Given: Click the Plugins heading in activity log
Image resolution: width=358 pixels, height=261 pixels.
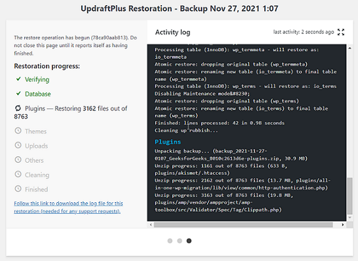Looking at the screenshot, I should 168,142.
